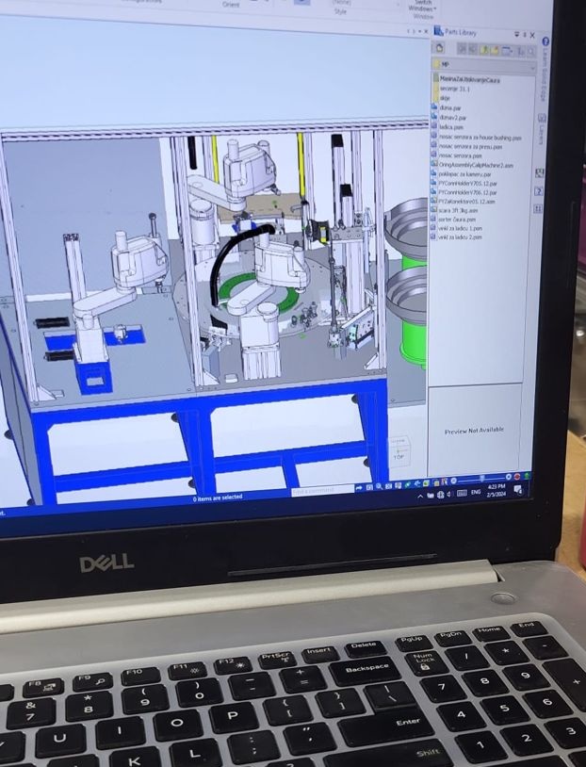
Task: Expand the MP folder location combo box
Action: click(483, 65)
